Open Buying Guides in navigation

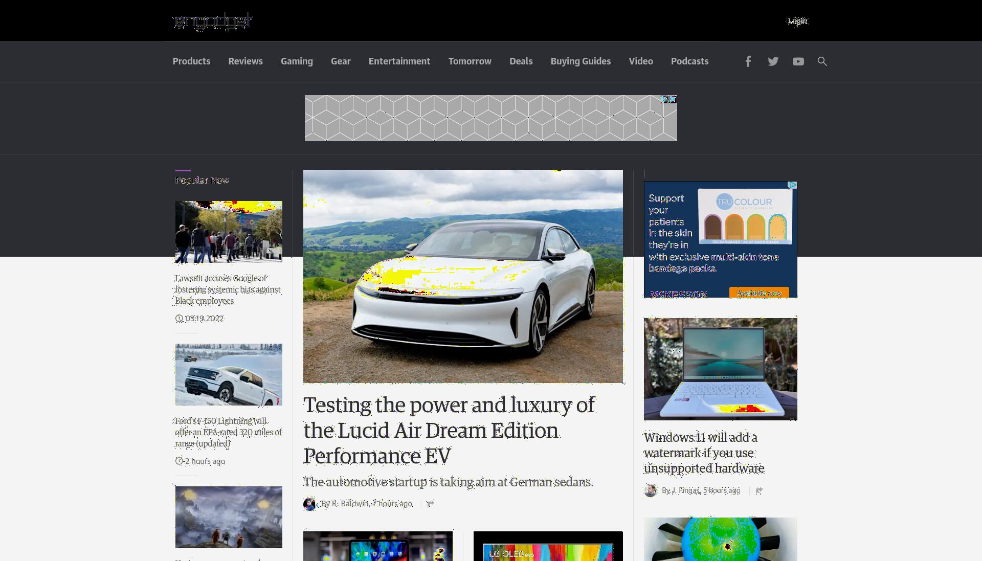point(581,61)
